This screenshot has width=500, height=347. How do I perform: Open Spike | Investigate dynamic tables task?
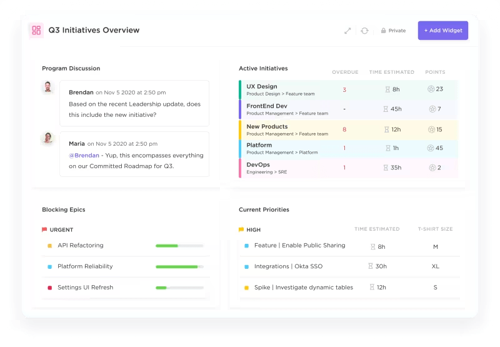pyautogui.click(x=304, y=288)
